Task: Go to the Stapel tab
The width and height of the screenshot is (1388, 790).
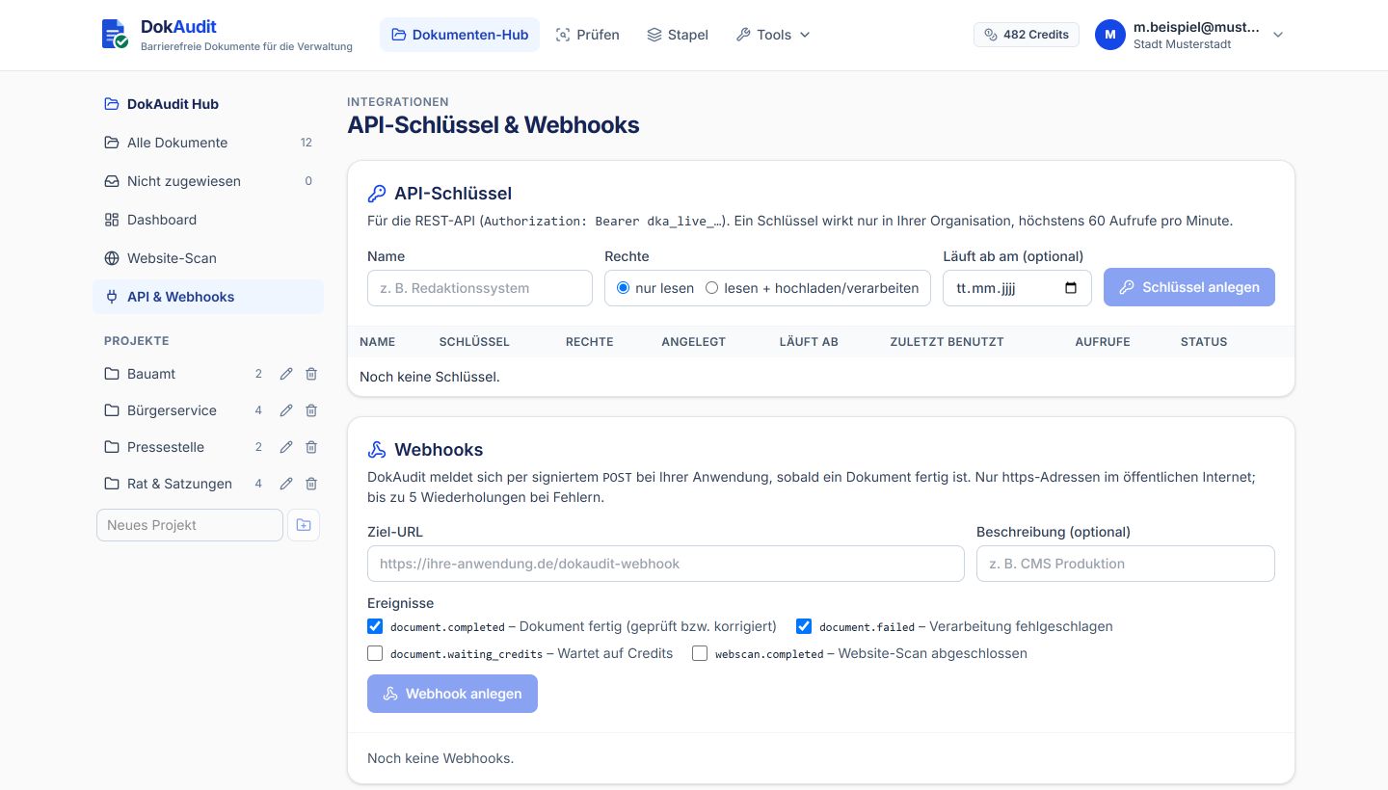Action: [x=678, y=35]
